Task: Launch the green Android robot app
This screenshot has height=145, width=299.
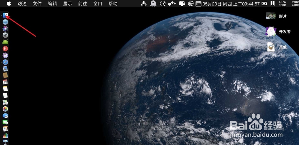Action: click(5, 42)
